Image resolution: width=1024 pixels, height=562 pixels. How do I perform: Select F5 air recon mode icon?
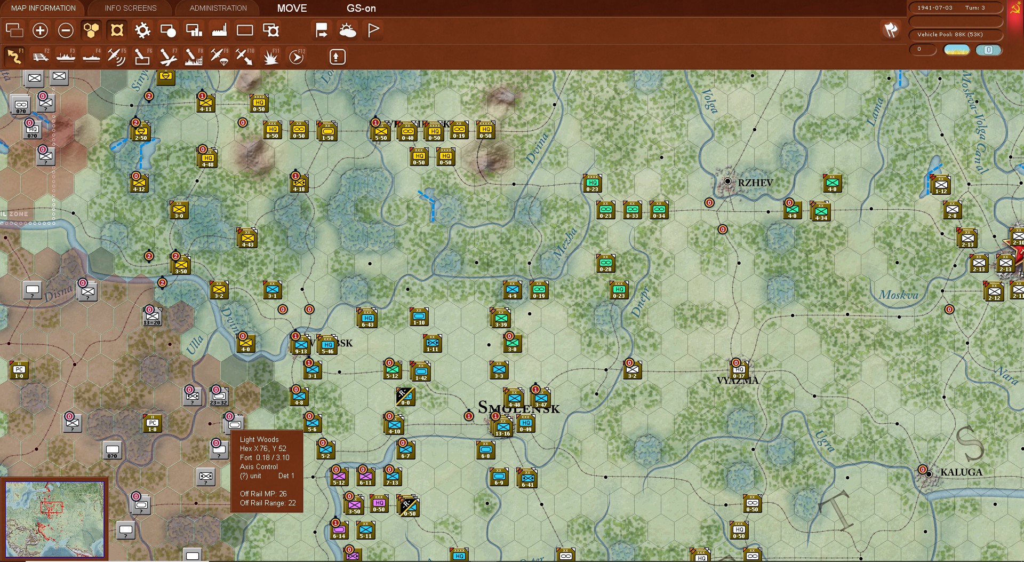click(x=117, y=56)
